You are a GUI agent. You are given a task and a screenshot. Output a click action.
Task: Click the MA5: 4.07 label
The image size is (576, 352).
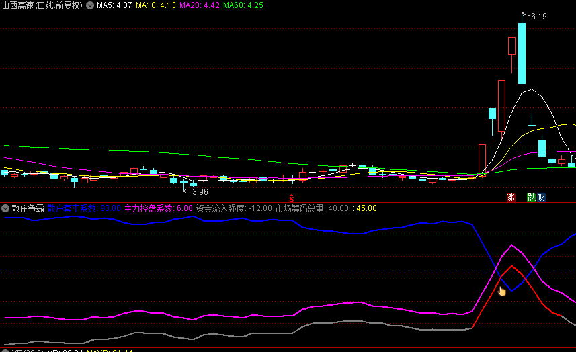coord(114,5)
